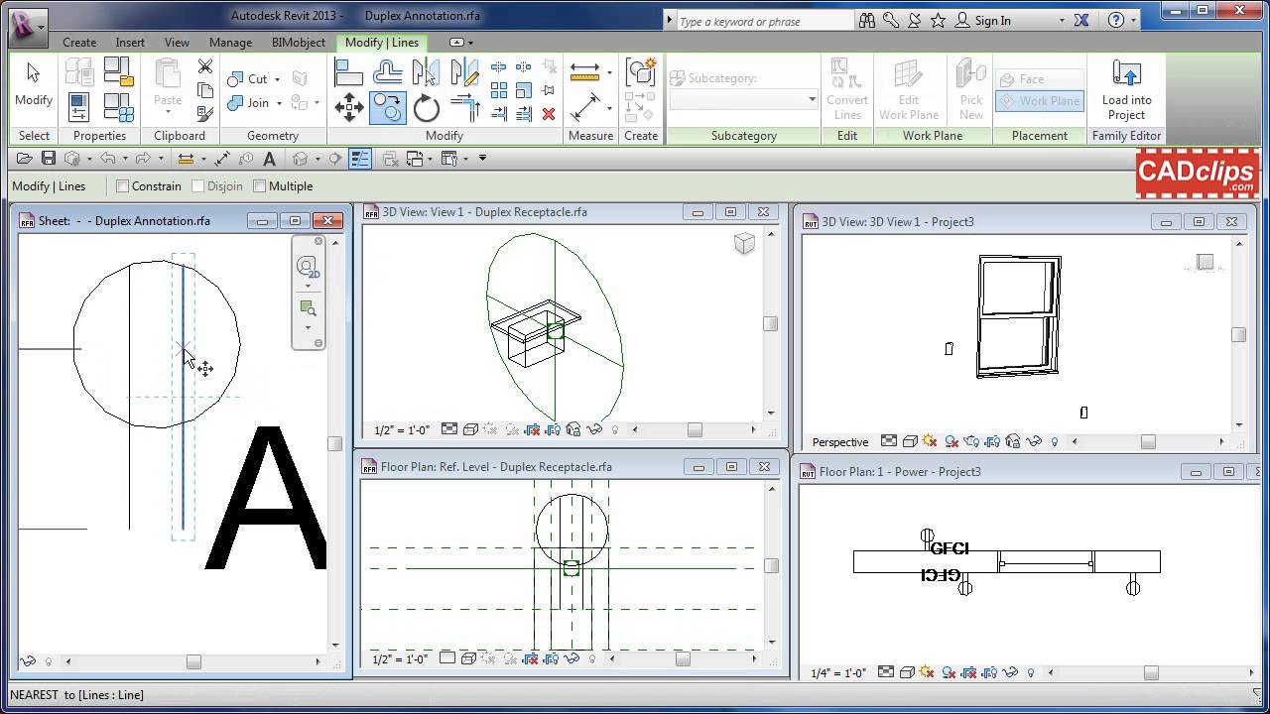Click the Text tool A in quick access toolbar
Screen dimensions: 1270x714
(x=269, y=159)
